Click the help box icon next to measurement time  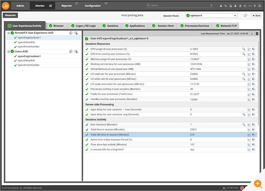257,34
